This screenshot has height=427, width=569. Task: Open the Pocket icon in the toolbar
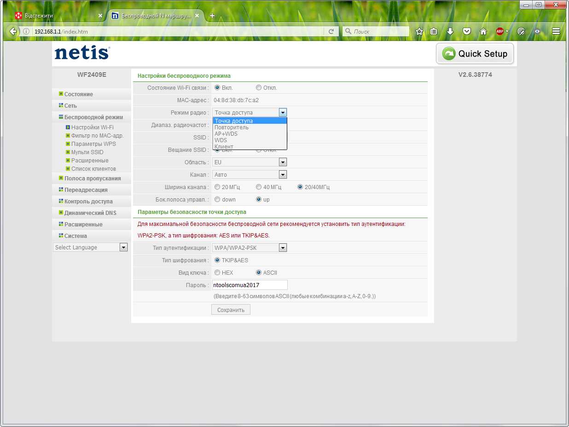(467, 31)
